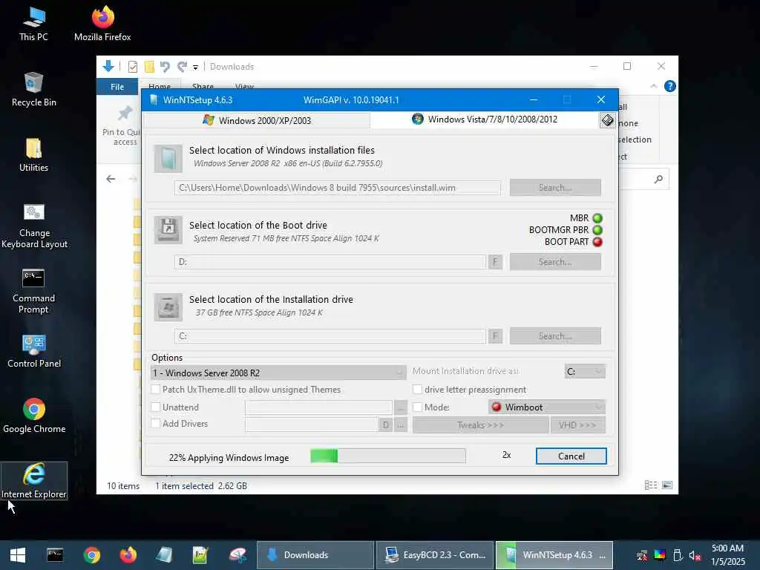The image size is (760, 570).
Task: Open Command Prompt from the taskbar
Action: pos(55,555)
